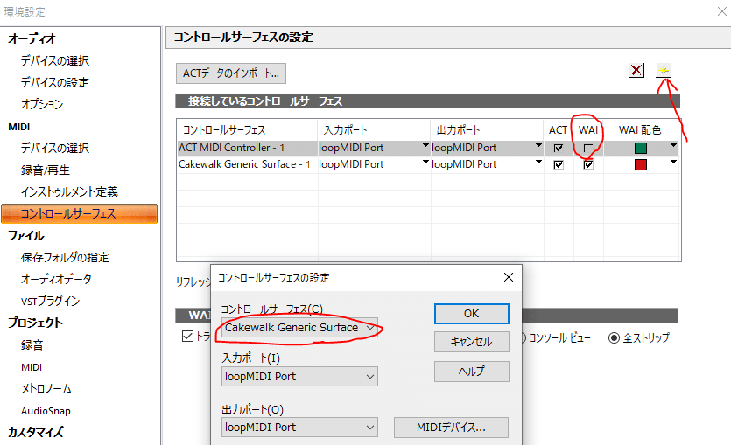Click the ヘルプ button
The width and height of the screenshot is (731, 445).
pyautogui.click(x=471, y=372)
